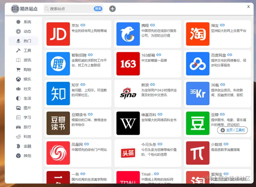Image resolution: width=256 pixels, height=187 pixels.
Task: Click the 精选站点 globe logo
Action: [15, 9]
